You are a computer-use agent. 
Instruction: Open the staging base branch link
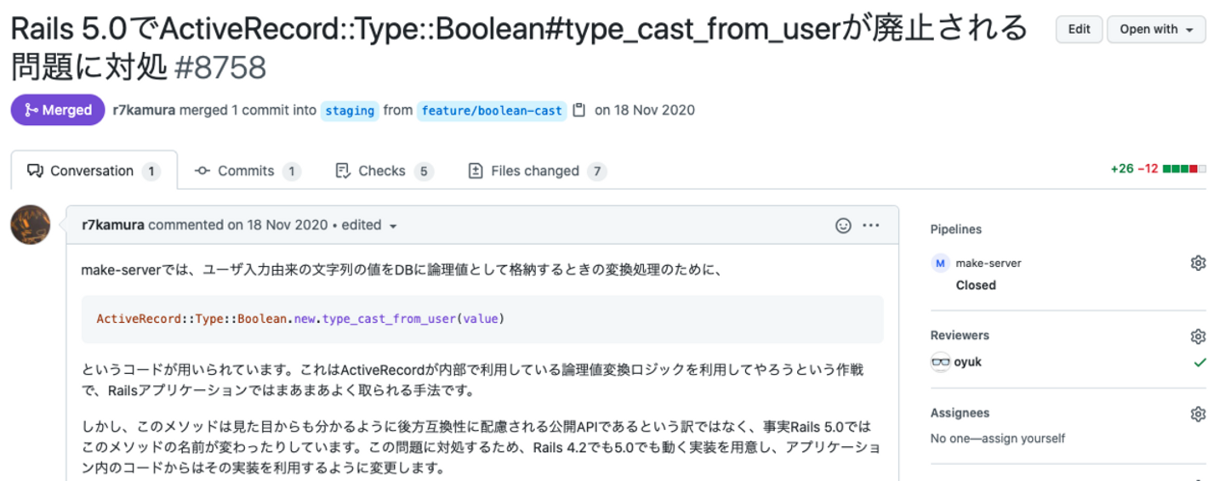[350, 110]
